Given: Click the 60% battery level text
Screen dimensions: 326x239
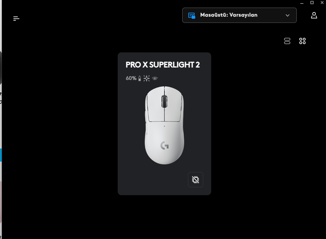Looking at the screenshot, I should (131, 78).
